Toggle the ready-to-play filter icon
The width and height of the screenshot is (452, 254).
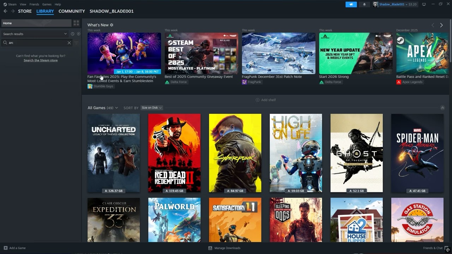point(78,34)
